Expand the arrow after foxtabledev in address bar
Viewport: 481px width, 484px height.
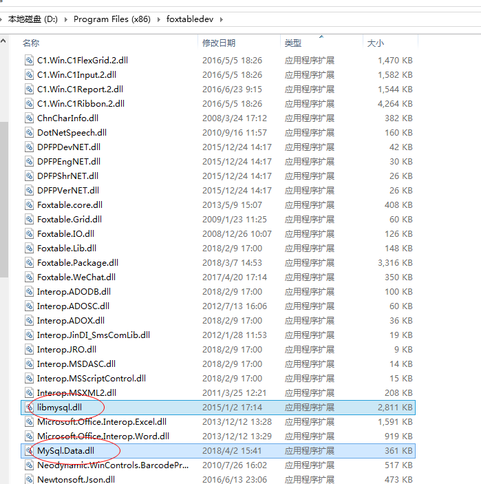[x=222, y=19]
